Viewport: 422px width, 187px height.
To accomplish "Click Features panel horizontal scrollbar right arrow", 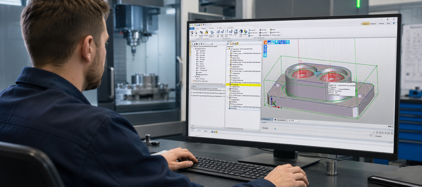I will coord(224,84).
